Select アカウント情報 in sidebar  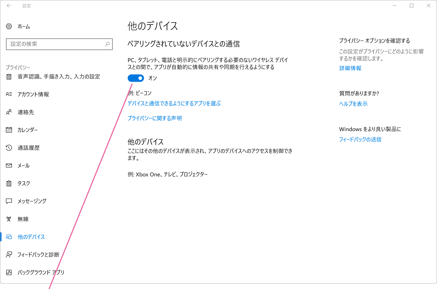pyautogui.click(x=33, y=94)
